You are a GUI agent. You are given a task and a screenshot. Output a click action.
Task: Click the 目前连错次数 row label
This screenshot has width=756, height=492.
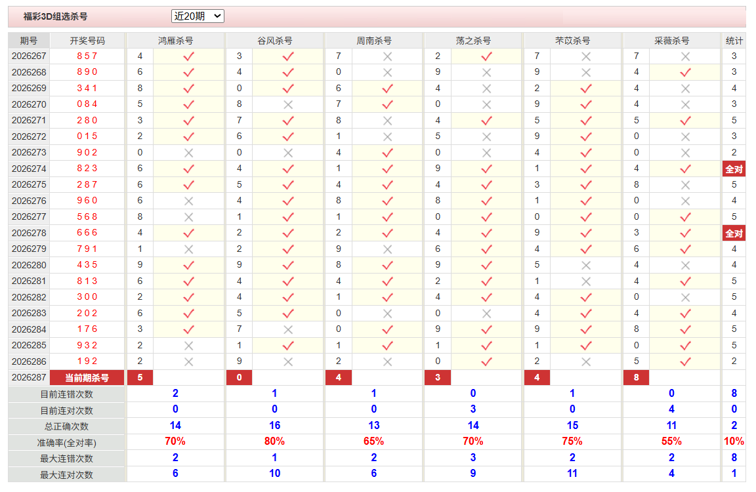tap(66, 394)
